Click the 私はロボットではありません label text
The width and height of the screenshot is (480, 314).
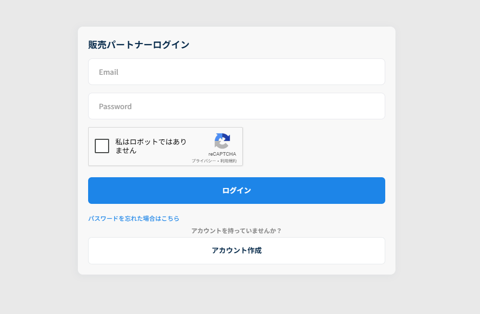pos(151,146)
